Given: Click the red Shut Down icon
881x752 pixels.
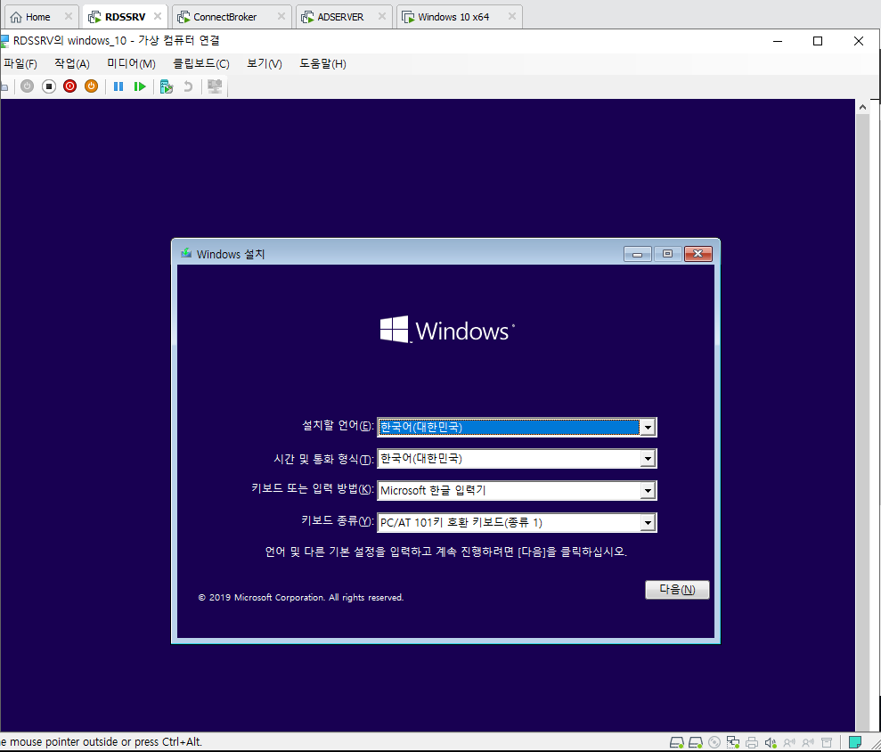Looking at the screenshot, I should pyautogui.click(x=69, y=86).
